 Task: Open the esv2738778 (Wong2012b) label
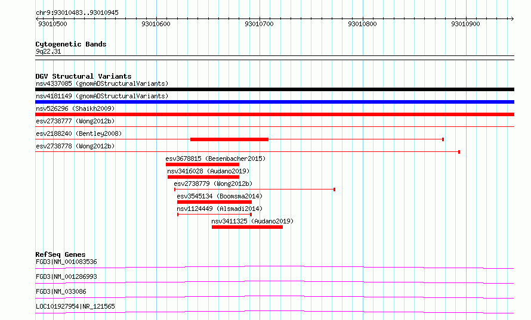75,146
